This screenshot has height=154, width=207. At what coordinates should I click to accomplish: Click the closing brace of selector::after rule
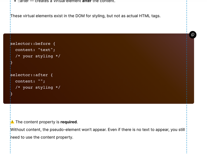coord(12,94)
